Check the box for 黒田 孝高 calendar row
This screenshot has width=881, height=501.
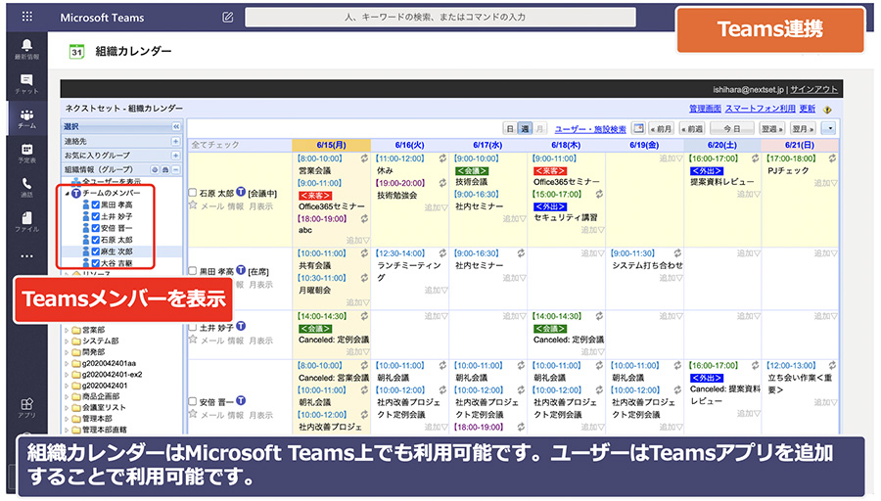pos(193,271)
